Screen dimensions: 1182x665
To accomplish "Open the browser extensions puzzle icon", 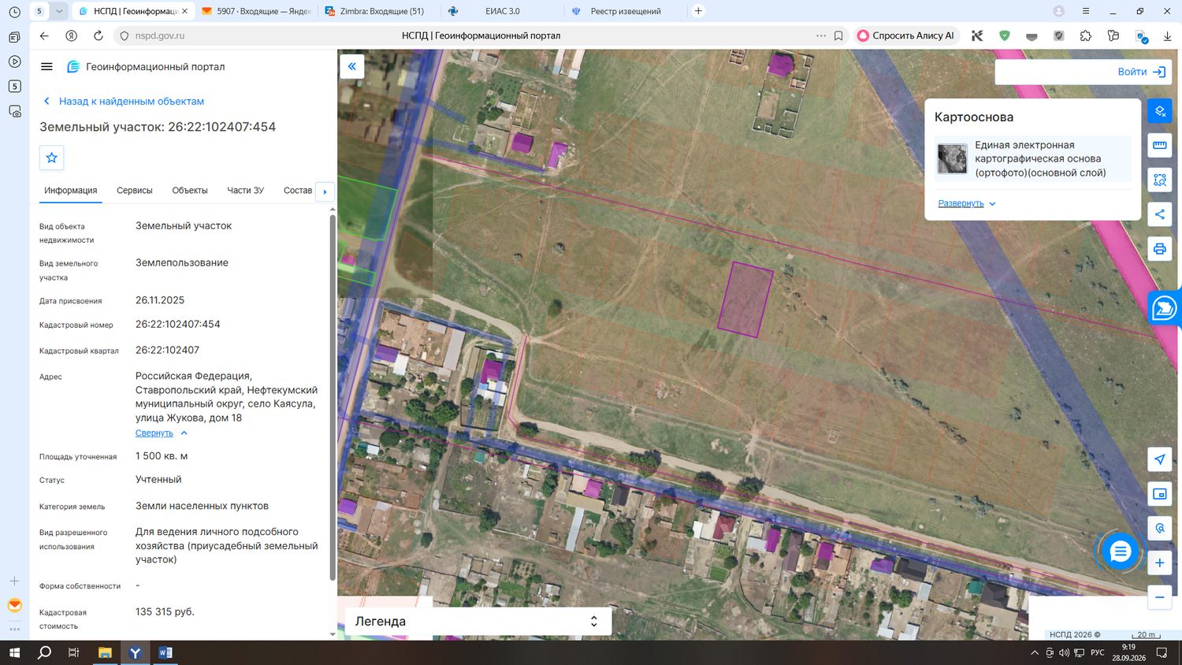I will click(1086, 35).
